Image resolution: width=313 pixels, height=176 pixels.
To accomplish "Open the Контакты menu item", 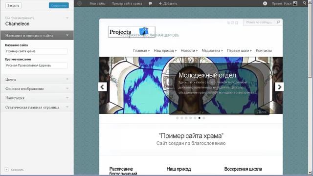I will coord(264,51).
